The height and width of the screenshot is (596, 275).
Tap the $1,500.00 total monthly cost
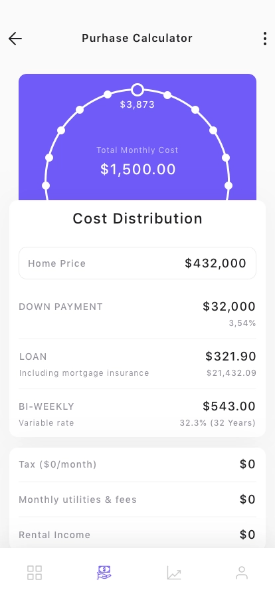[138, 169]
